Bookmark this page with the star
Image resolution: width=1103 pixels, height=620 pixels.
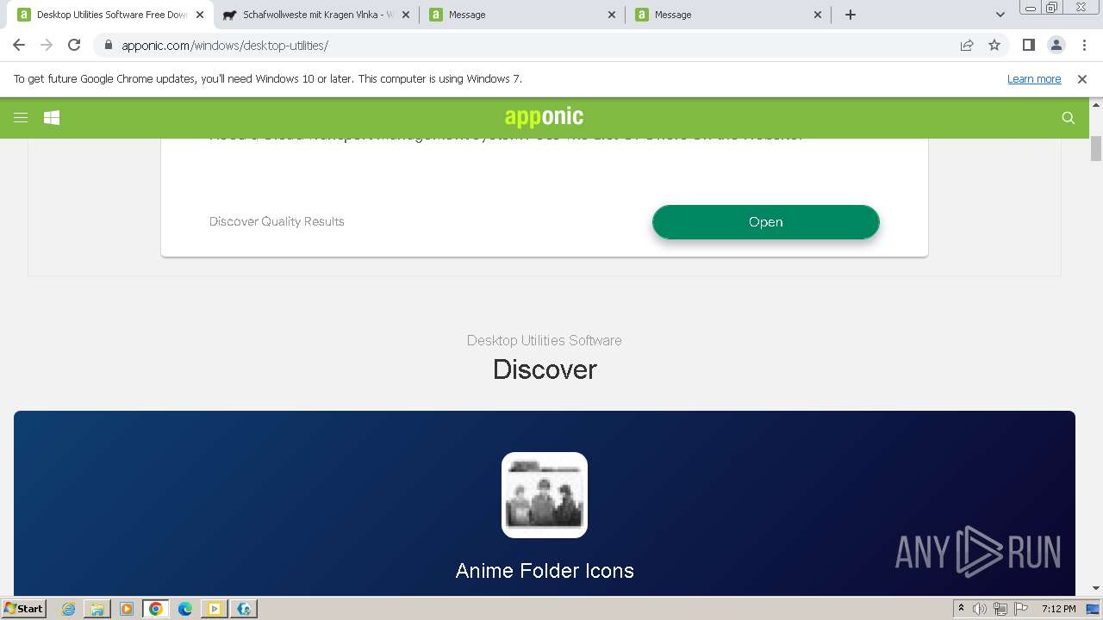[x=994, y=46]
